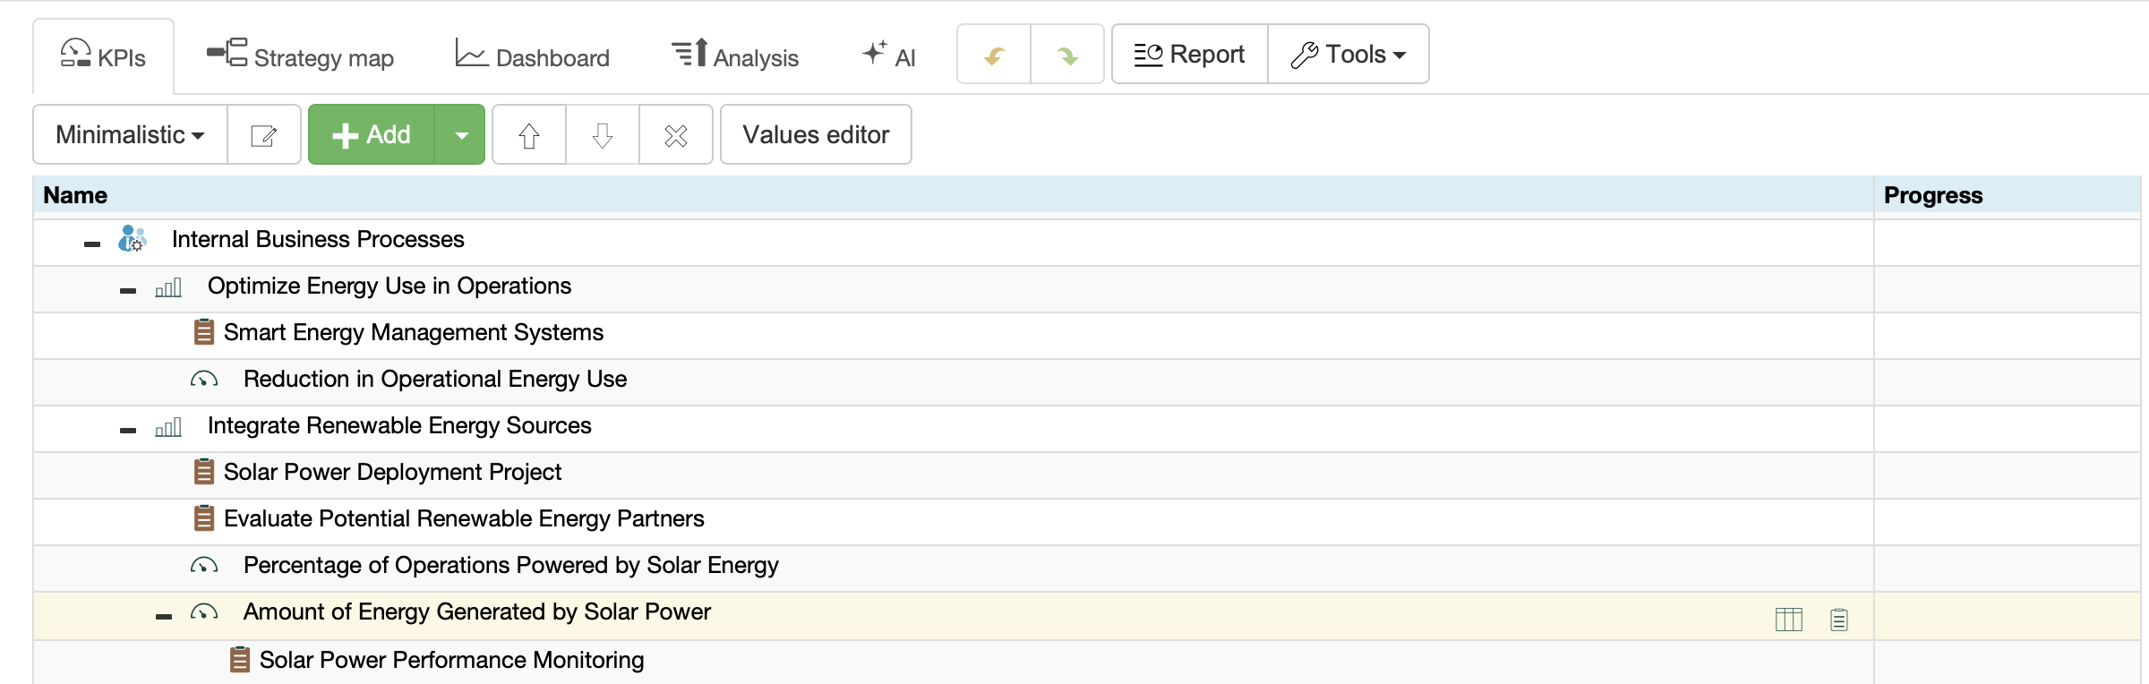Open the Tools dropdown menu
Image resolution: width=2149 pixels, height=684 pixels.
[x=1348, y=55]
